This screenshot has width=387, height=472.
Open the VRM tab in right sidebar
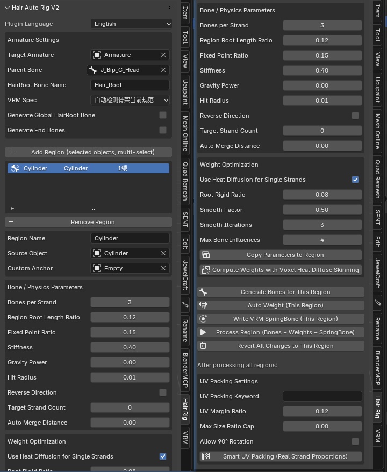(x=377, y=435)
